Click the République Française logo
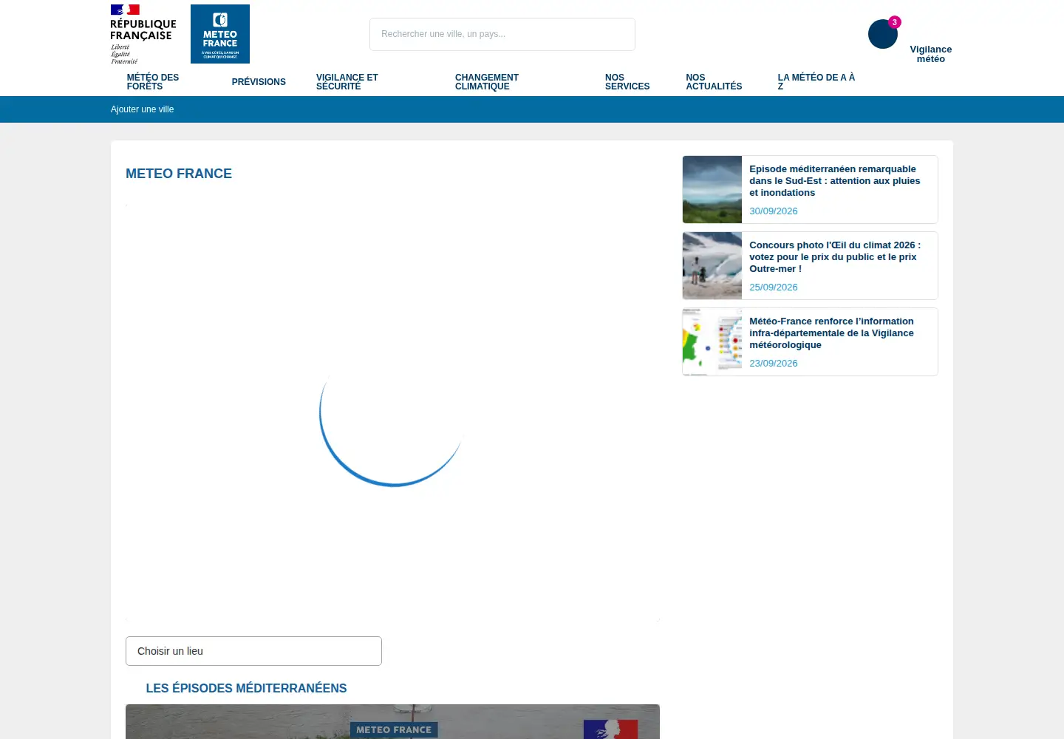The image size is (1064, 739). pos(143,34)
